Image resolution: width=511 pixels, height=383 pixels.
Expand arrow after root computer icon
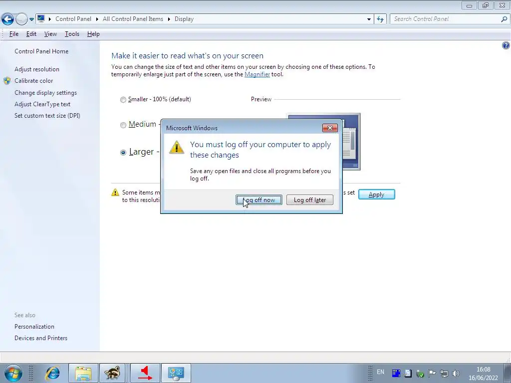click(50, 19)
